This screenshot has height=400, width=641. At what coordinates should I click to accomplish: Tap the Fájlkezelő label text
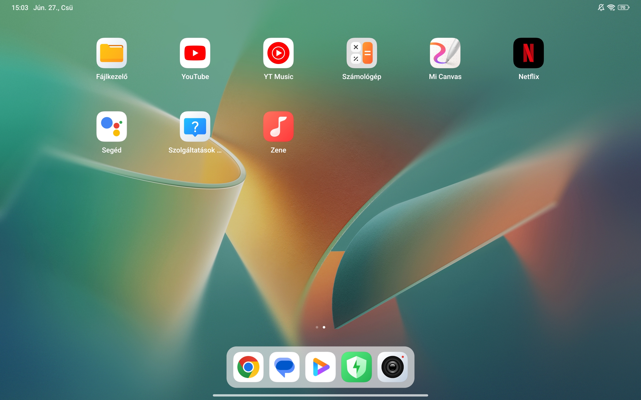point(112,77)
